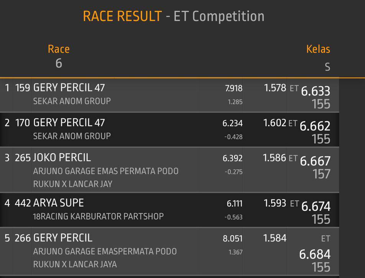Select the ET Competition title text
This screenshot has width=365, height=278.
click(x=219, y=16)
